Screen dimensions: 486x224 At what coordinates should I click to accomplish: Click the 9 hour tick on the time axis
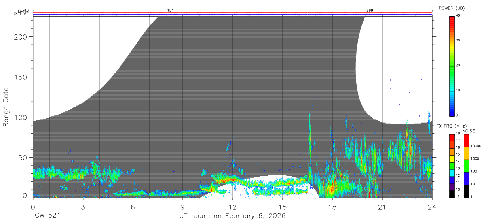click(x=182, y=207)
